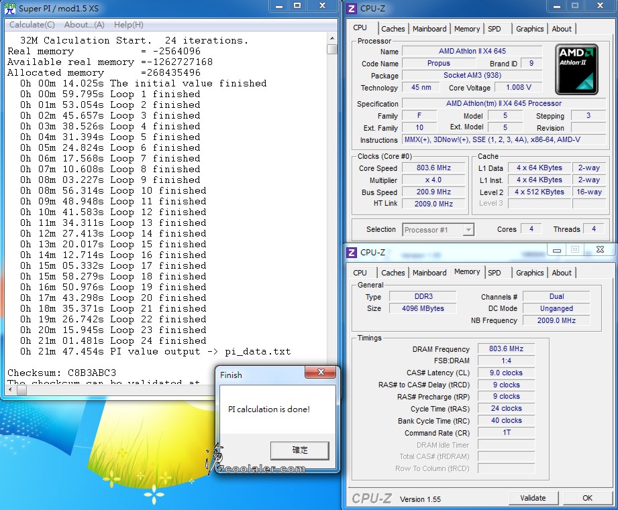Close the Finish dialog with its red X
Image resolution: width=618 pixels, height=510 pixels.
(x=321, y=372)
